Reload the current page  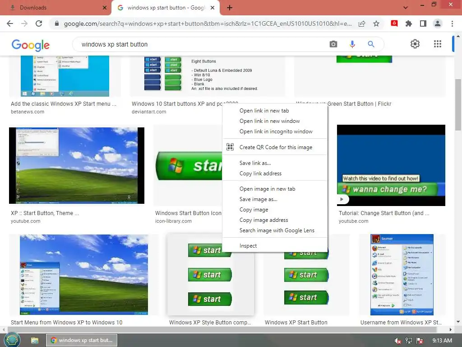[x=39, y=23]
